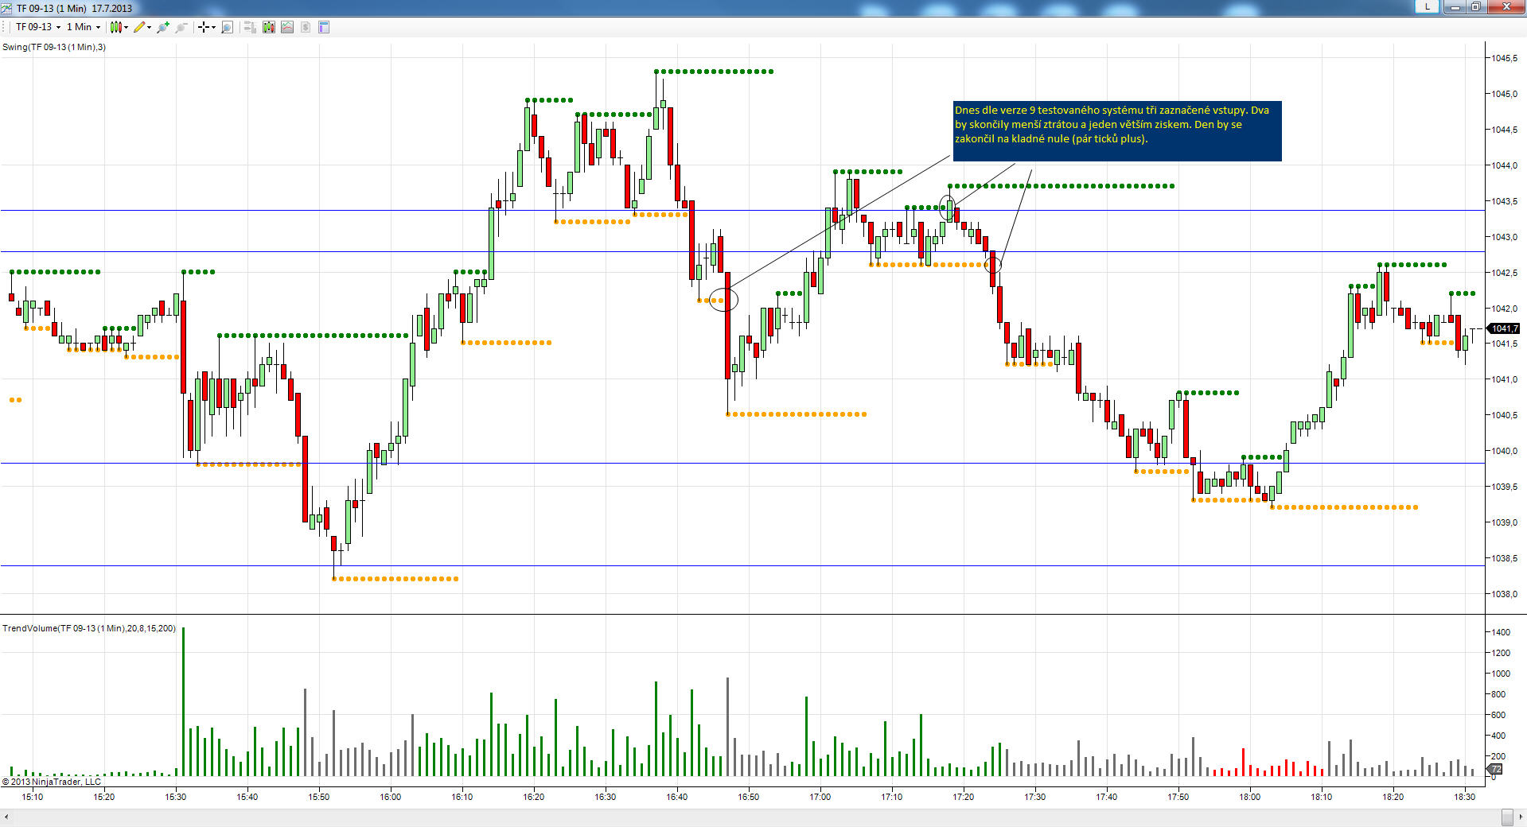Click the horizontal scrollbar left arrow
1527x827 pixels.
[6, 817]
